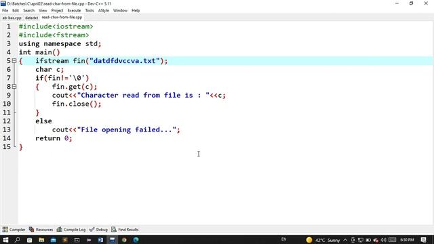This screenshot has height=244, width=434.
Task: Open the File menu
Action: (5, 11)
